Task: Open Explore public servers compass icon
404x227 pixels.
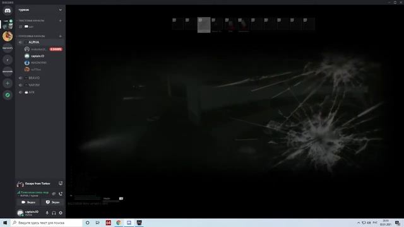Action: (x=8, y=95)
